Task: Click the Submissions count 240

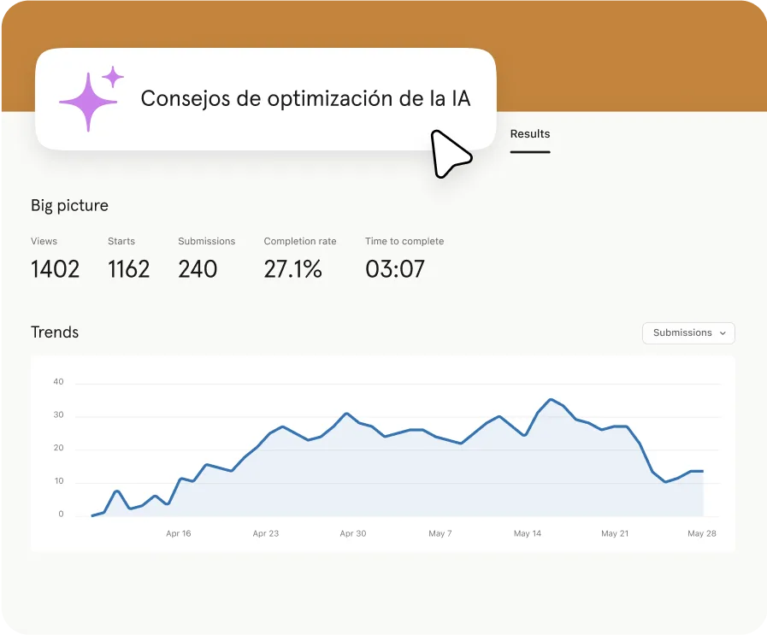Action: tap(198, 269)
